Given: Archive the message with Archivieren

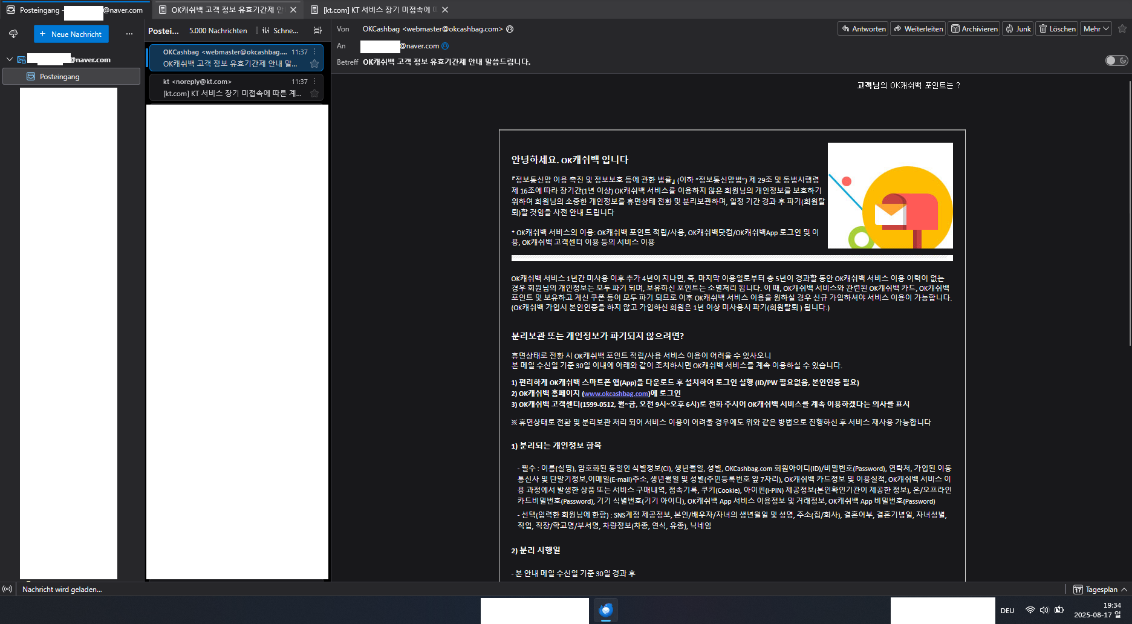Looking at the screenshot, I should [x=974, y=28].
